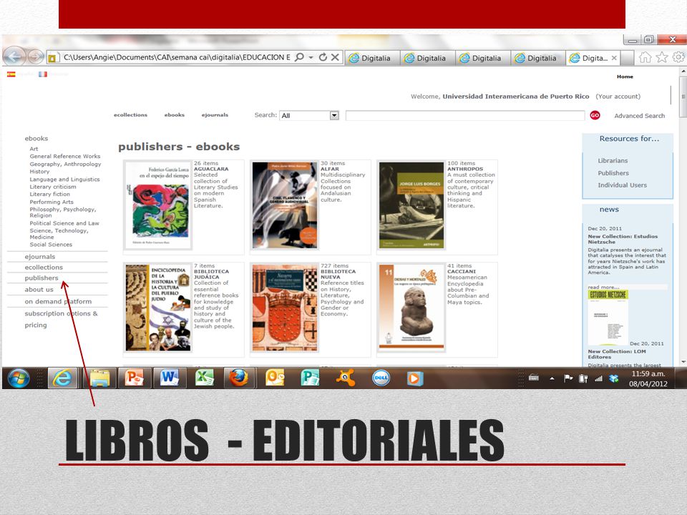Launch Excel from taskbar
Image resolution: width=687 pixels, height=515 pixels.
205,378
